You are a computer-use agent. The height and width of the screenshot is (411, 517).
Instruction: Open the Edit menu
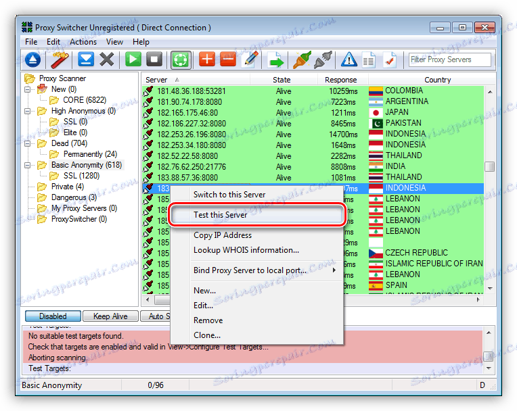[53, 42]
